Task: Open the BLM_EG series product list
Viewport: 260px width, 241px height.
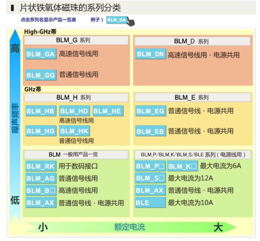Action: click(x=150, y=111)
